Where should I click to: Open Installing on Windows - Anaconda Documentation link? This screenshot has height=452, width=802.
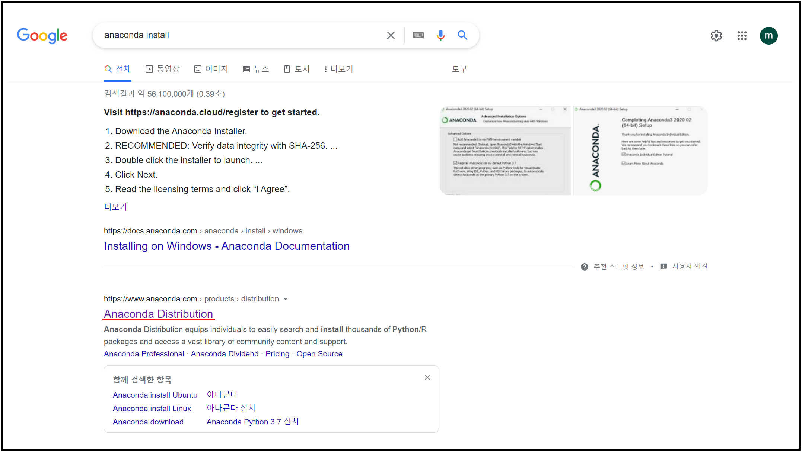click(x=226, y=246)
